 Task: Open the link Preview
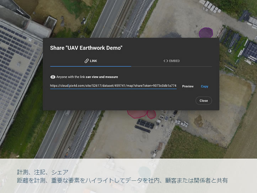point(188,86)
